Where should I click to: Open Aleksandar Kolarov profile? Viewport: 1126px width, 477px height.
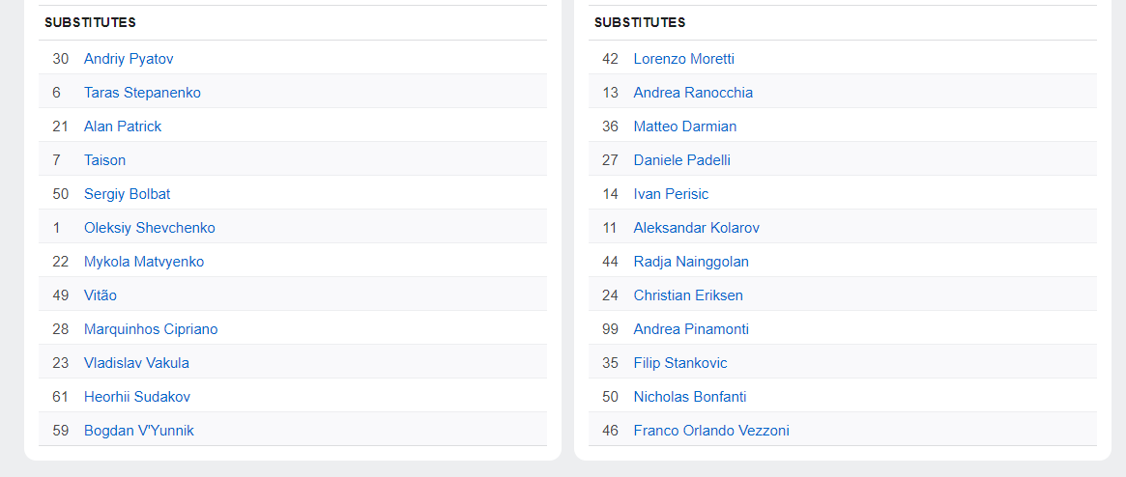coord(697,227)
